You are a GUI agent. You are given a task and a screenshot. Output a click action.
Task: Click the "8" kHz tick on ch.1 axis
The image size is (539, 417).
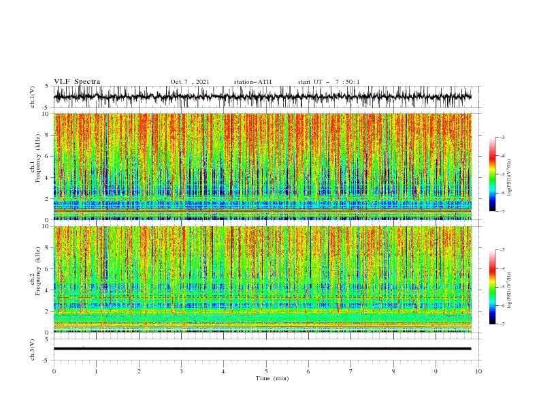click(x=48, y=135)
